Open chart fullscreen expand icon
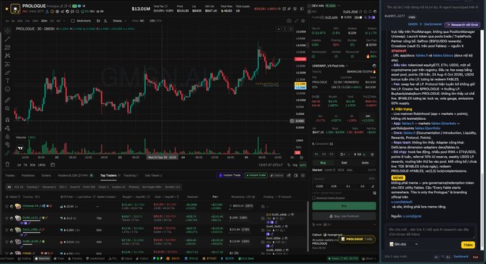Viewport: 486px width, 264px height. pos(297,21)
